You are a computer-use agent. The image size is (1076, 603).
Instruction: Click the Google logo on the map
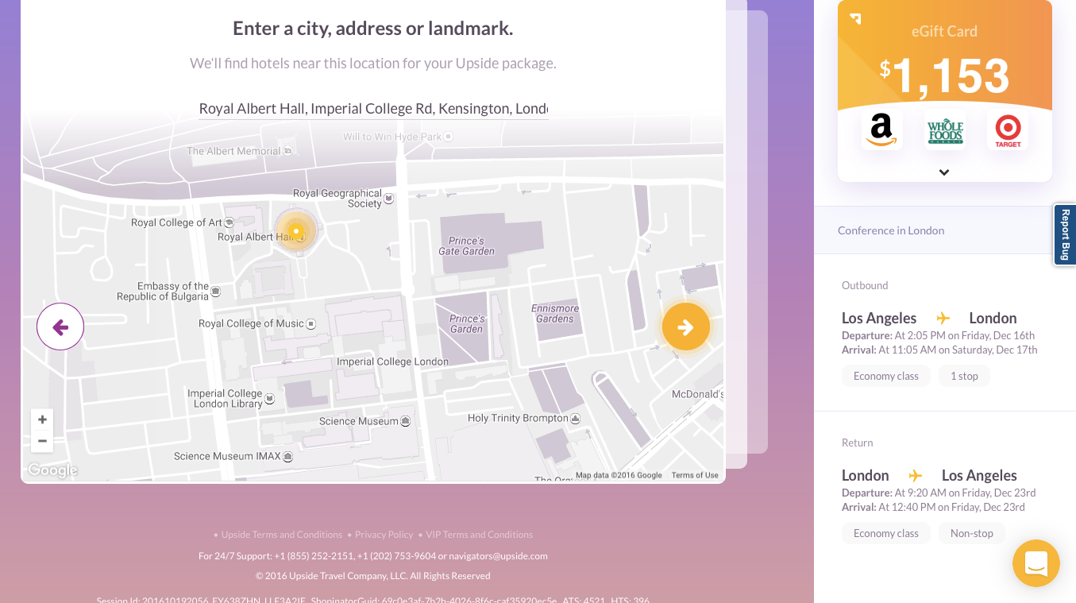[52, 470]
